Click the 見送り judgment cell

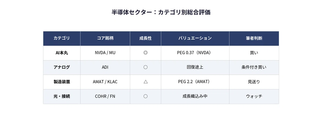pos(254,82)
